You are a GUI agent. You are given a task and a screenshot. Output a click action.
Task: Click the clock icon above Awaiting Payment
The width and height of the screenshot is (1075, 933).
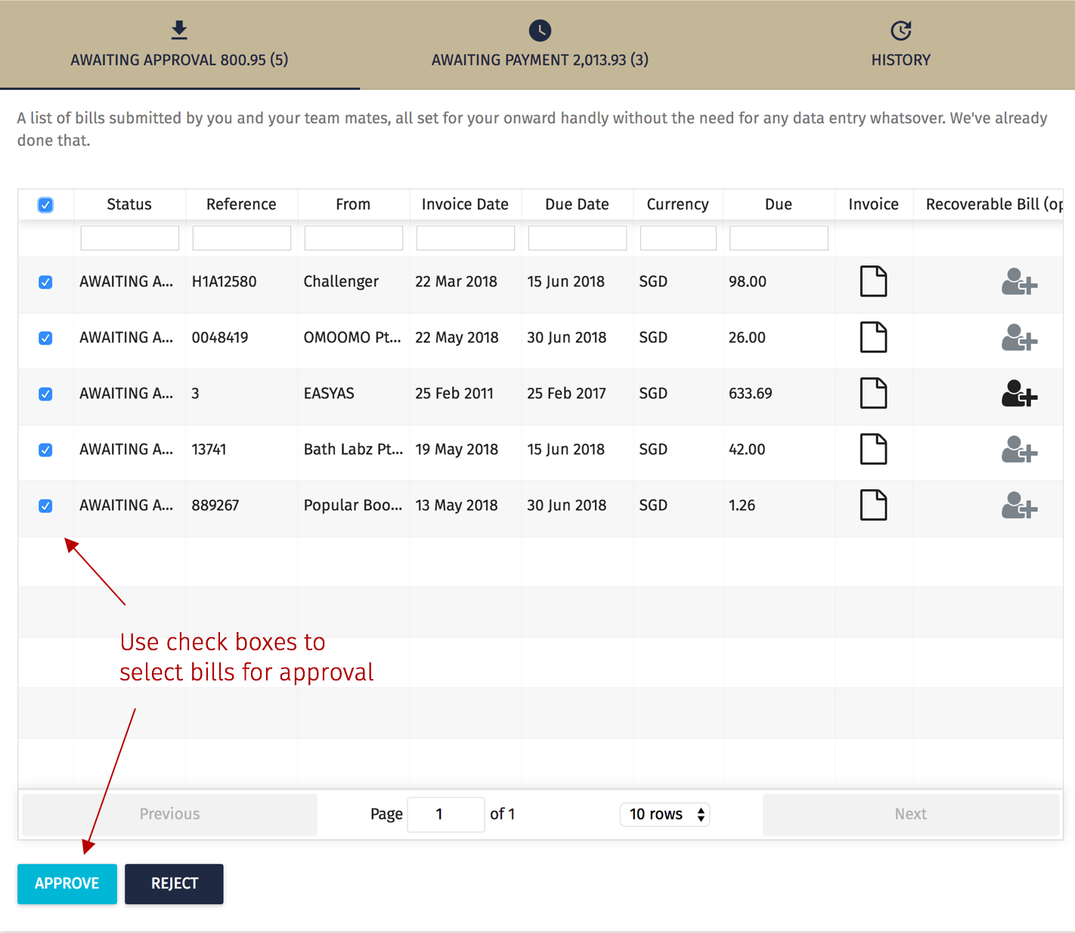540,30
